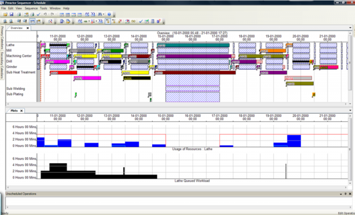Image resolution: width=355 pixels, height=215 pixels.
Task: Close the Overview tab
Action: (28, 28)
